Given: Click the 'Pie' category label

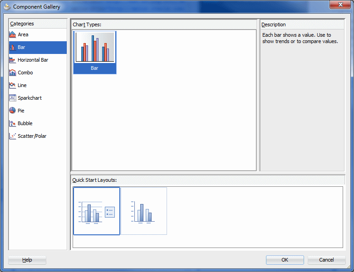Looking at the screenshot, I should coord(21,111).
